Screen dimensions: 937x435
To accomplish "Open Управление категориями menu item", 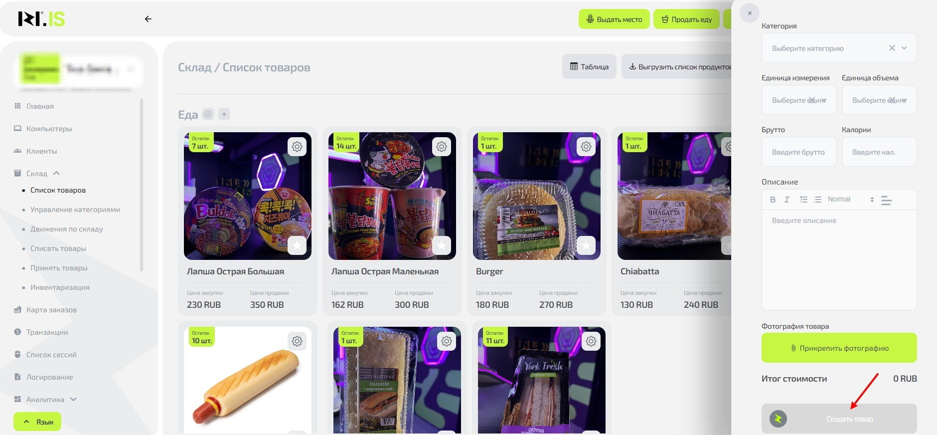I will pyautogui.click(x=75, y=210).
